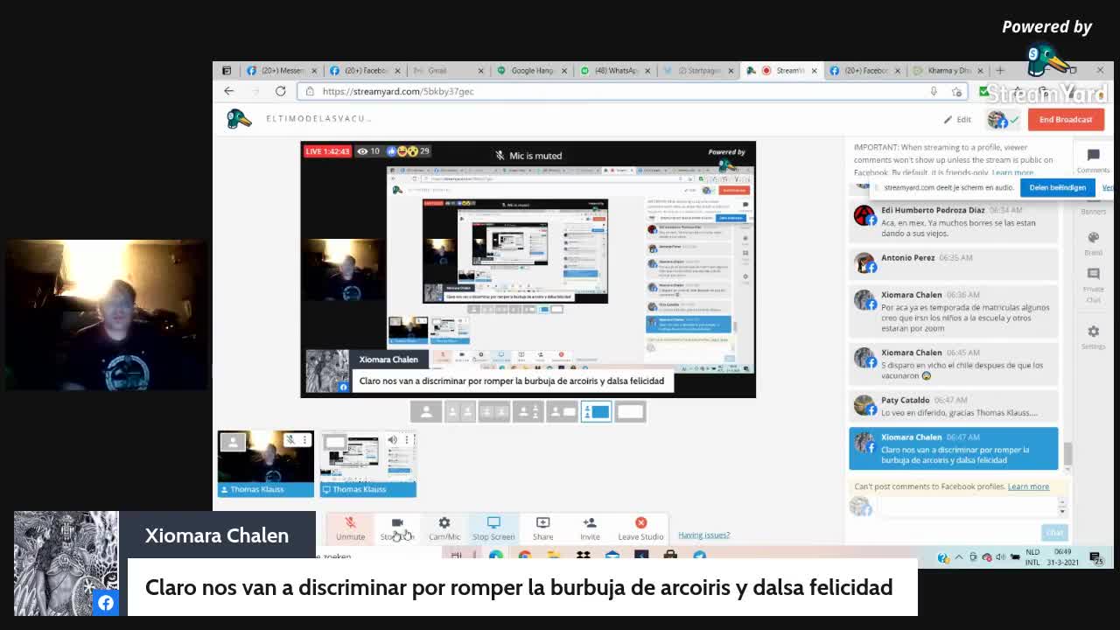
Task: Show Xiomara Chalen's 06:45 AM comment
Action: tap(954, 365)
